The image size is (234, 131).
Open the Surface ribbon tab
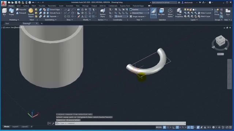tap(26, 6)
